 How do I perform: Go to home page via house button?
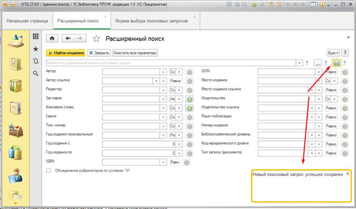[x=53, y=38]
